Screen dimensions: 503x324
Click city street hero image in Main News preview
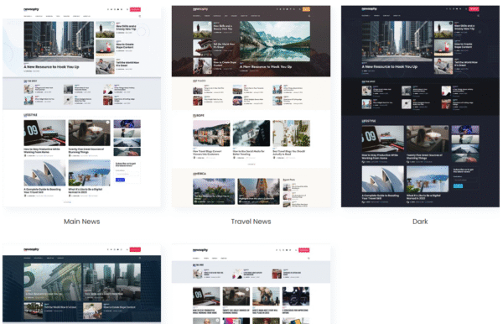59,41
